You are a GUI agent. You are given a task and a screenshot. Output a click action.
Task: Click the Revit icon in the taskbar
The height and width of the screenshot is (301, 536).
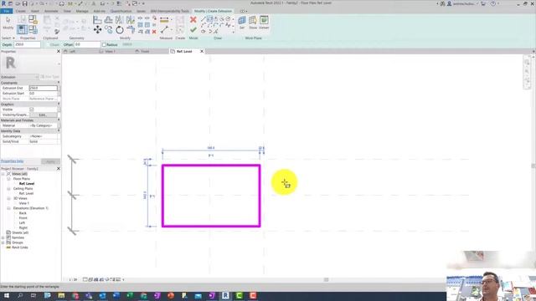(x=225, y=295)
